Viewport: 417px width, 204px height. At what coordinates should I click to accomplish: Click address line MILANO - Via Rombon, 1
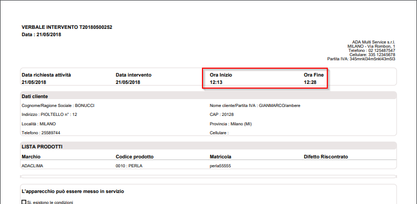pyautogui.click(x=371, y=46)
